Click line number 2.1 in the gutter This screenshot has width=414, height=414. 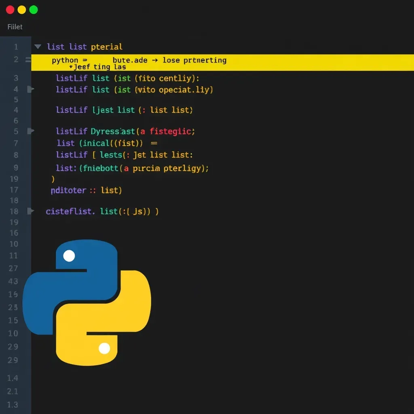(13, 391)
